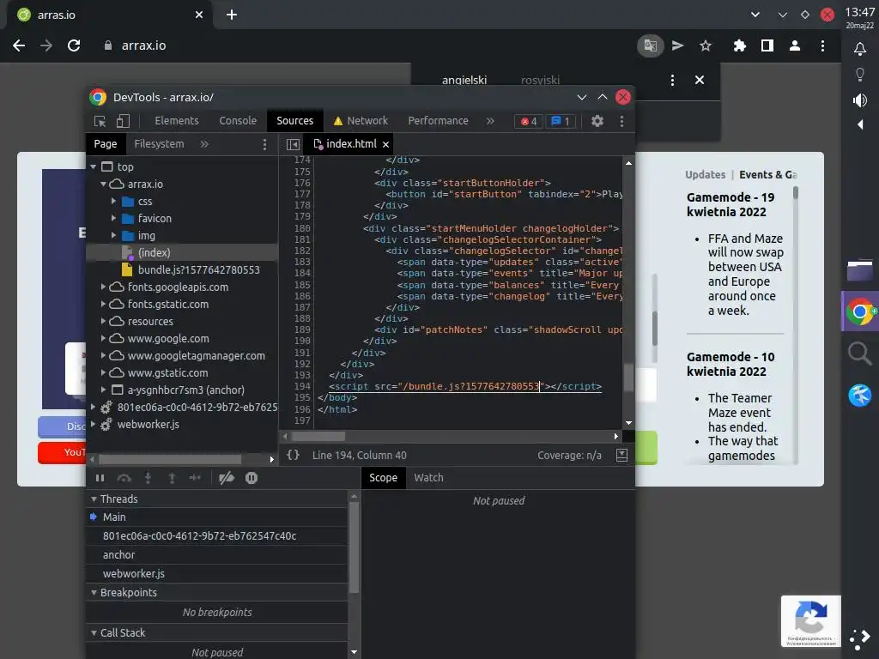Switch to the Watch pane tab
The image size is (879, 659).
(x=428, y=478)
